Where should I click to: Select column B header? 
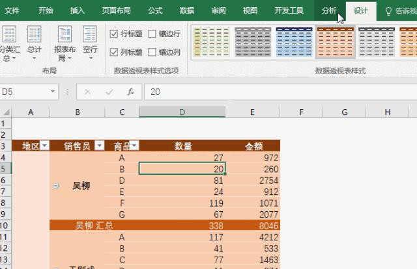pos(78,112)
